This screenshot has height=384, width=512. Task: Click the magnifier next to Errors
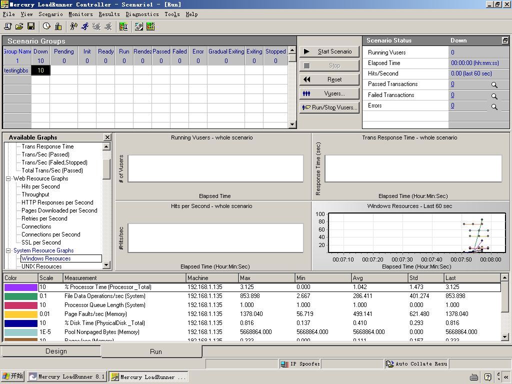(x=494, y=107)
